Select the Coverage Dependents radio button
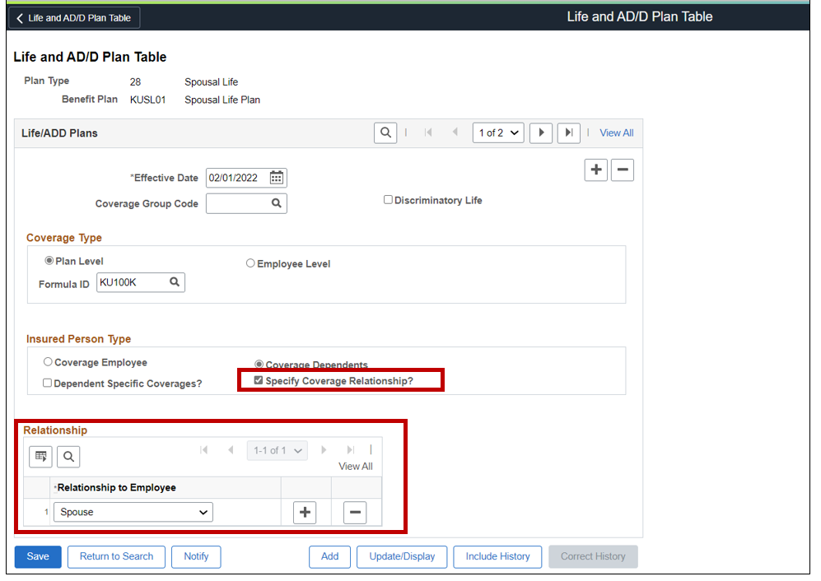The image size is (821, 581). (x=259, y=364)
